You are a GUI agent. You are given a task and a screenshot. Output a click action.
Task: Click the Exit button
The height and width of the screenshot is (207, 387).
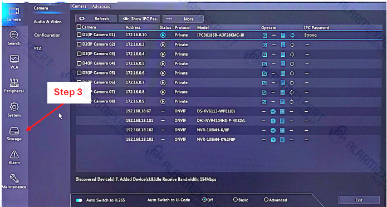tap(359, 200)
